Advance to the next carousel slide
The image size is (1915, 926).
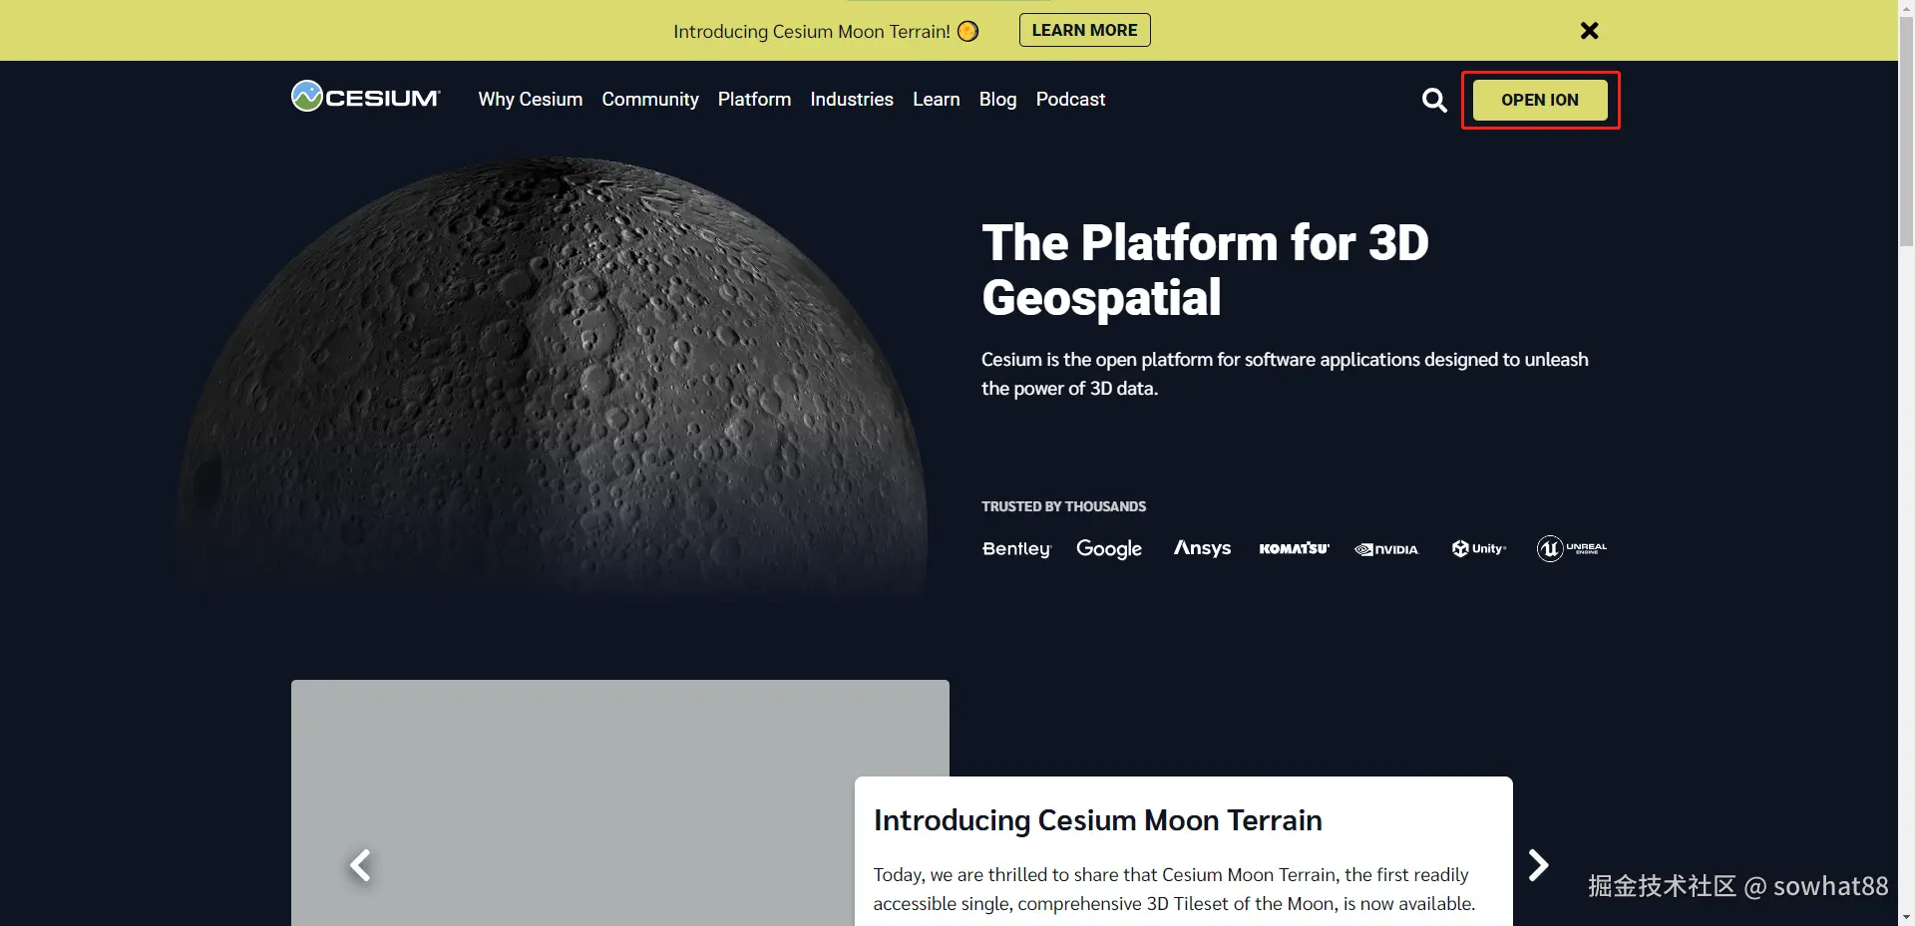point(1539,865)
